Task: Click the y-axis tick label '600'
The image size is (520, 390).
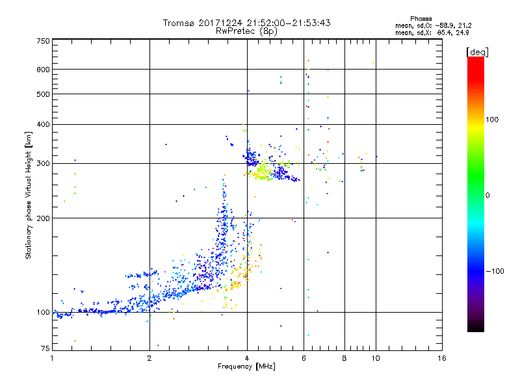Action: (43, 70)
